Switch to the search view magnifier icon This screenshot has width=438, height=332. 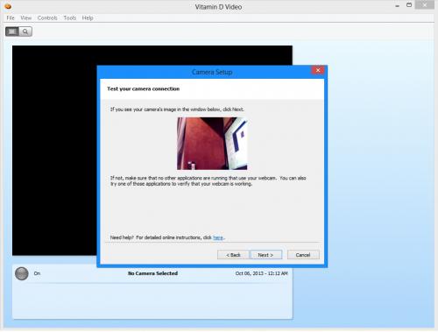click(x=25, y=32)
